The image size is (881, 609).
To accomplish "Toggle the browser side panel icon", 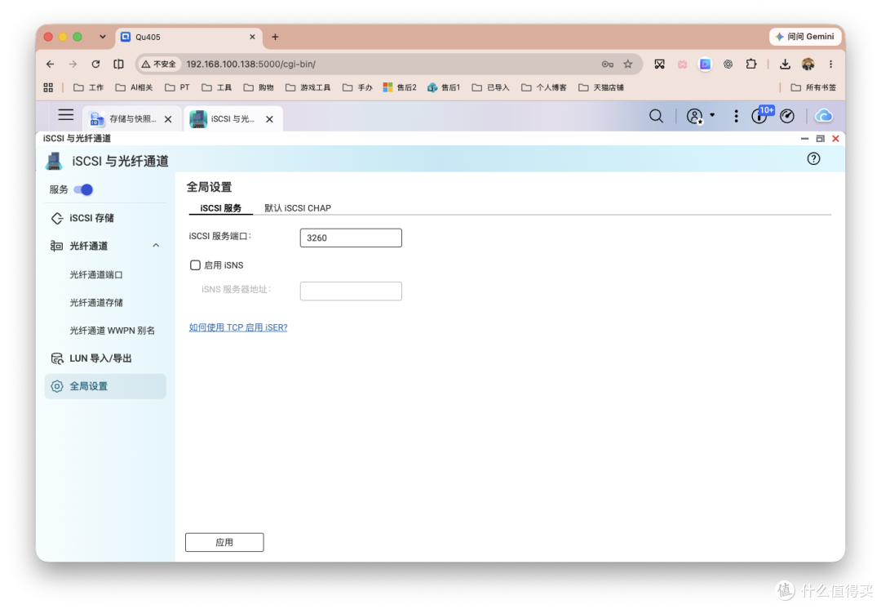I will 118,64.
